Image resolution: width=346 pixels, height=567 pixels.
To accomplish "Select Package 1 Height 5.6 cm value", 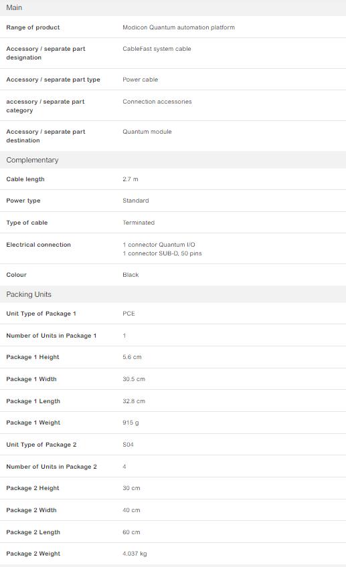I will (x=132, y=357).
